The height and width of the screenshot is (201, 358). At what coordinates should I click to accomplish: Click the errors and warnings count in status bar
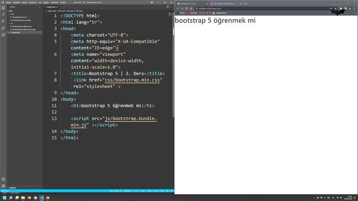pos(6,191)
